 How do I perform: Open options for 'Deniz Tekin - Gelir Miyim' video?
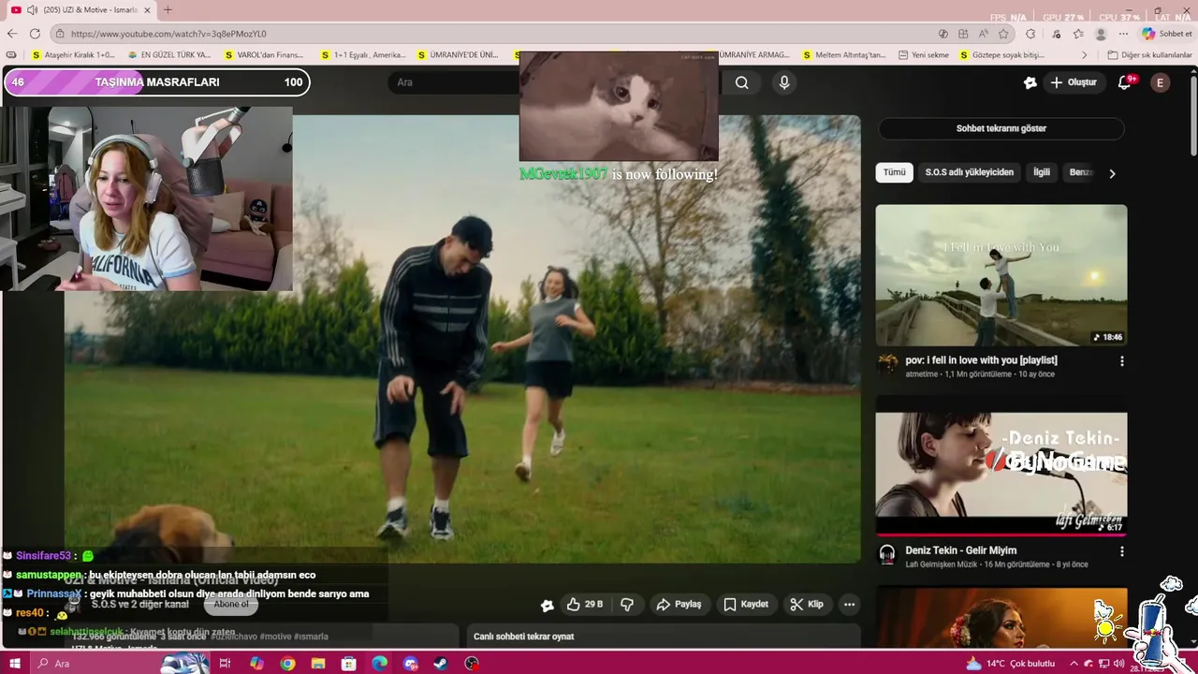[x=1121, y=551]
